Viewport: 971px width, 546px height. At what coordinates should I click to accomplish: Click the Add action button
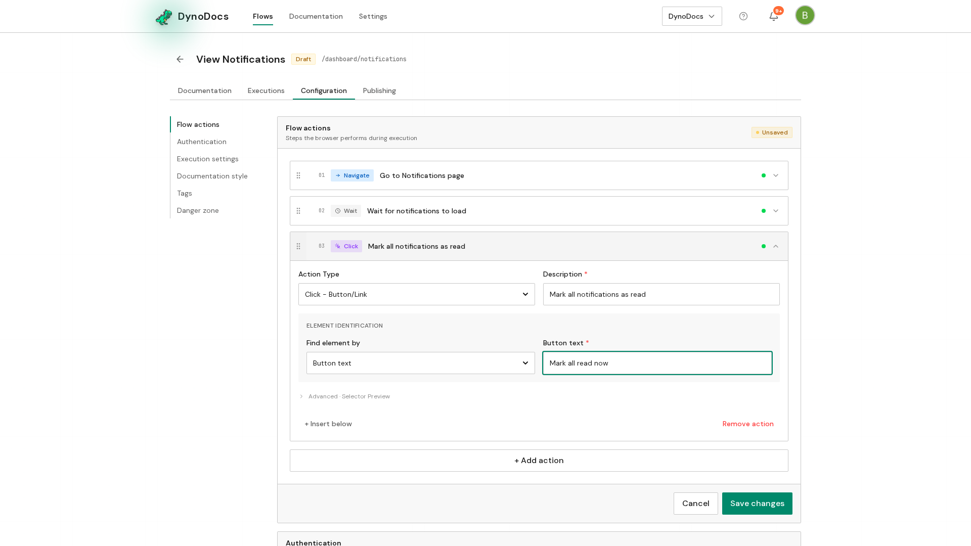click(x=539, y=461)
